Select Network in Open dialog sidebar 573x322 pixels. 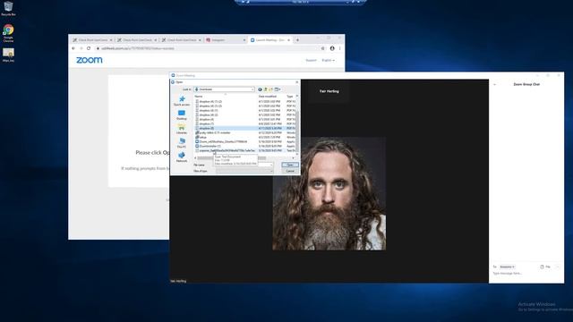pyautogui.click(x=182, y=157)
